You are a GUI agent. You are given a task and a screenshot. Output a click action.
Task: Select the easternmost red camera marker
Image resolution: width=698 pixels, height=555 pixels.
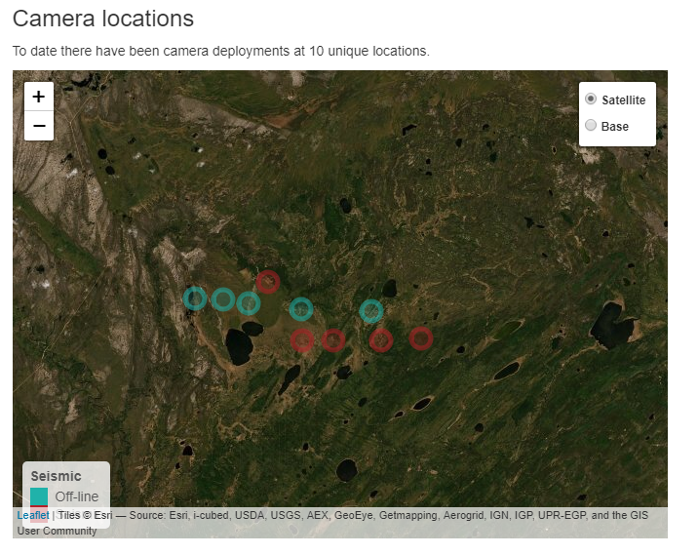point(421,338)
